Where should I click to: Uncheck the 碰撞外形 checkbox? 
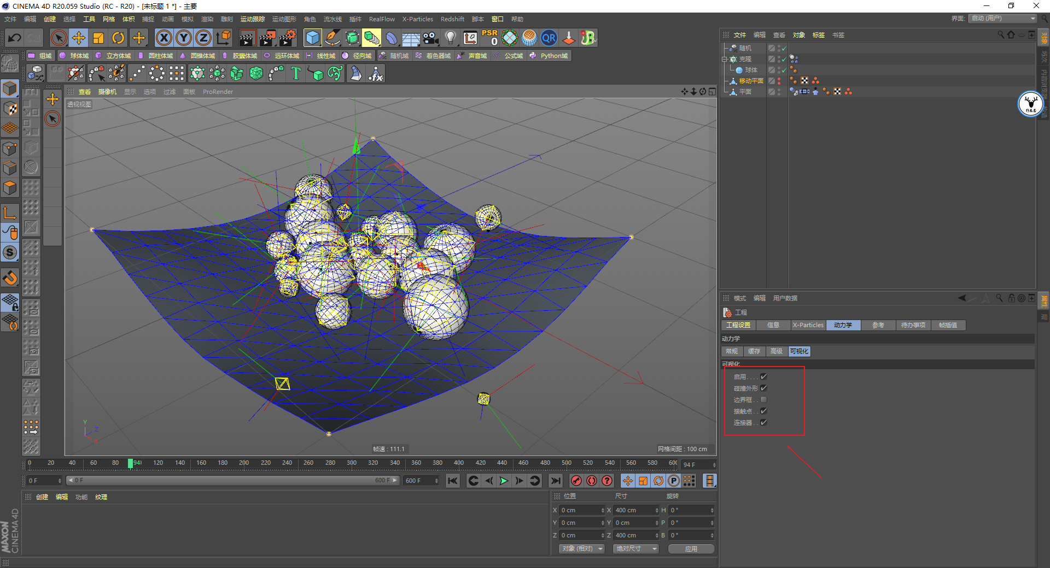tap(763, 388)
